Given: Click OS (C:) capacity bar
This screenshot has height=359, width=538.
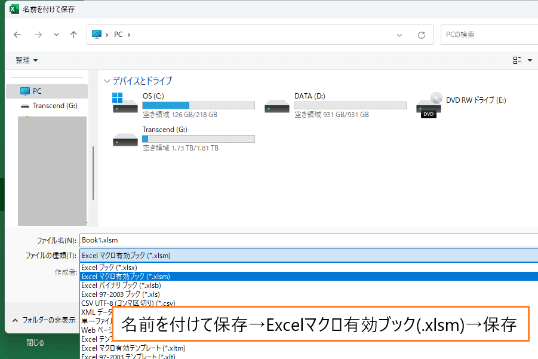Looking at the screenshot, I should tap(199, 105).
